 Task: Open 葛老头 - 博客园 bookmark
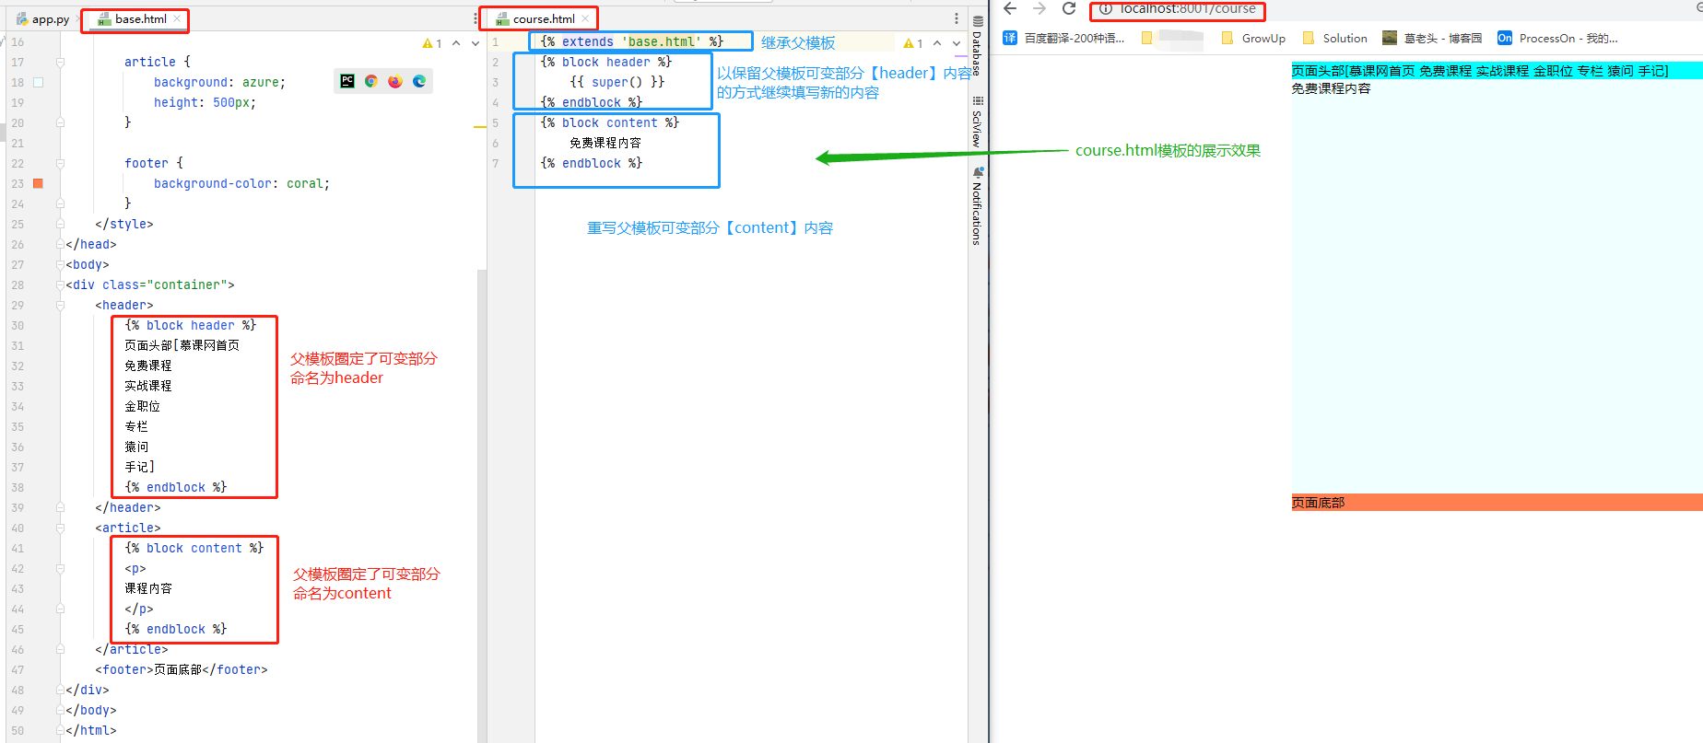coord(1432,38)
